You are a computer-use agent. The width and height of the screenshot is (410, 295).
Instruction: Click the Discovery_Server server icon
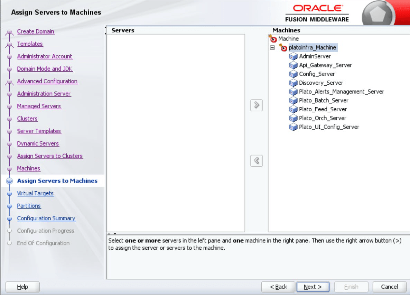click(293, 83)
